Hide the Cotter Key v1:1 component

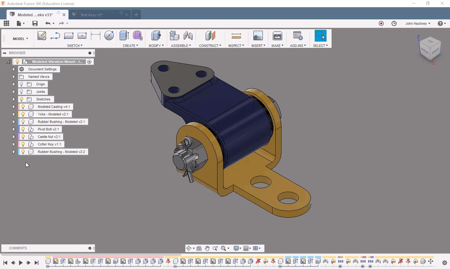tap(23, 144)
